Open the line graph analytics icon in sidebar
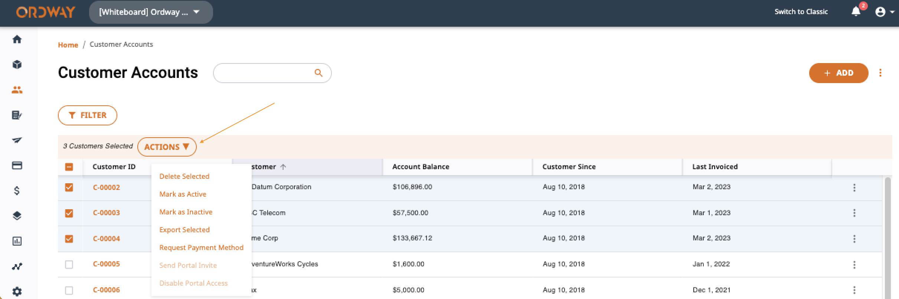This screenshot has width=899, height=299. (17, 266)
